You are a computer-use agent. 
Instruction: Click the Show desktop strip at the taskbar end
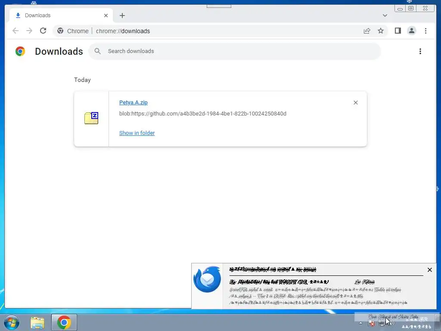pos(438,322)
